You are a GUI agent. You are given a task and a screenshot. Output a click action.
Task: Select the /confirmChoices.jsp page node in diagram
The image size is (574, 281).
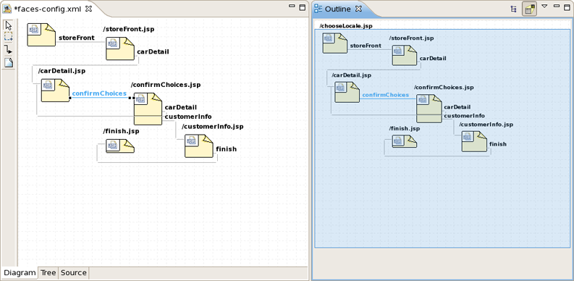148,109
